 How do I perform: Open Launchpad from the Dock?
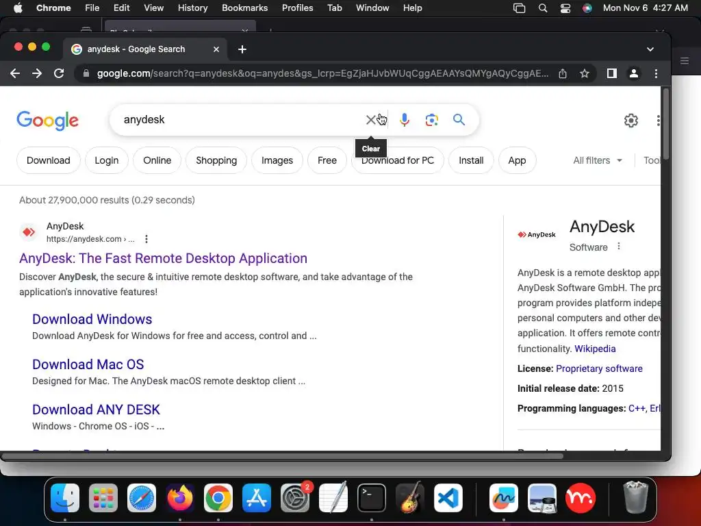point(103,498)
